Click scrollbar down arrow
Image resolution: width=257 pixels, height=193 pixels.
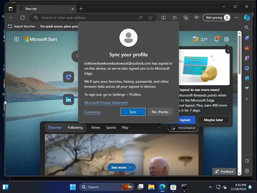point(239,174)
